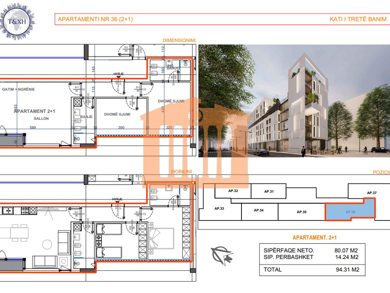Select the highlighted blue AP.36 unit
Viewport: 390px width, 293px height.
pyautogui.click(x=350, y=211)
